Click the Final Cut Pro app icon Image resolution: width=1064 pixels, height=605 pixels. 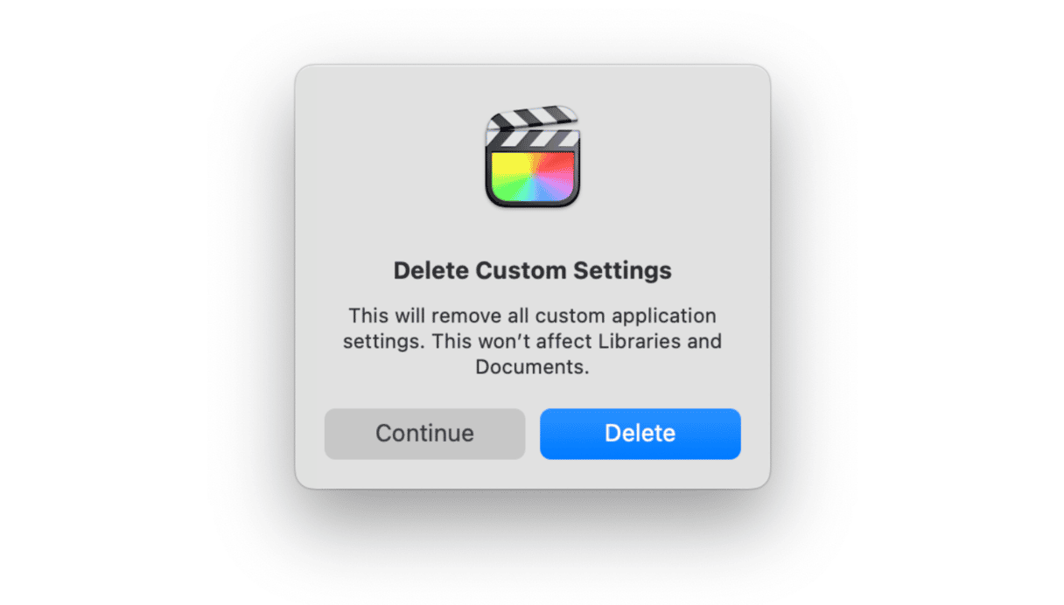coord(532,156)
